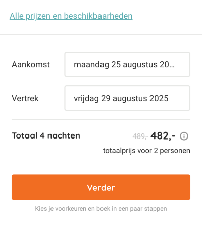Select the 'vrijdag 29 augustus 2025' departure box
This screenshot has width=202, height=230.
(127, 98)
